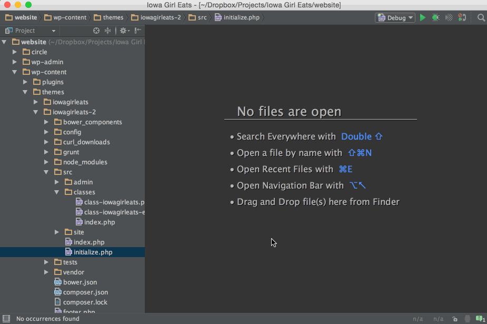The width and height of the screenshot is (487, 324).
Task: Open the Debug run configuration dropdown
Action: click(x=395, y=18)
